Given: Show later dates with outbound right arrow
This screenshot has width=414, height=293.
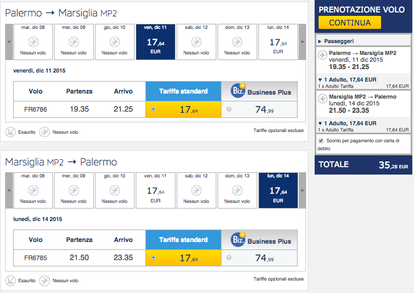Looking at the screenshot, I should 302,42.
